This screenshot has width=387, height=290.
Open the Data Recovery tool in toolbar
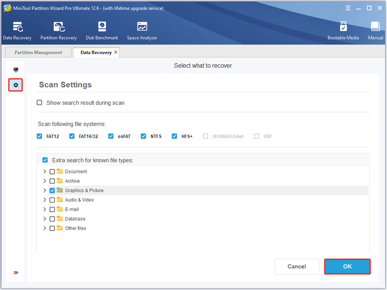pos(17,30)
